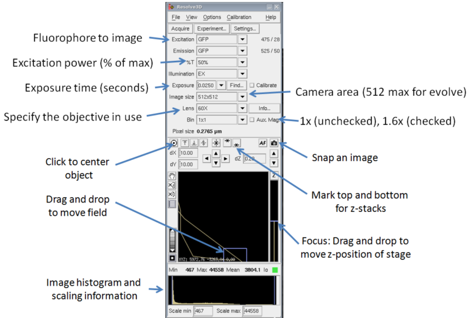
Task: Snap an image with the camera icon
Action: point(274,143)
